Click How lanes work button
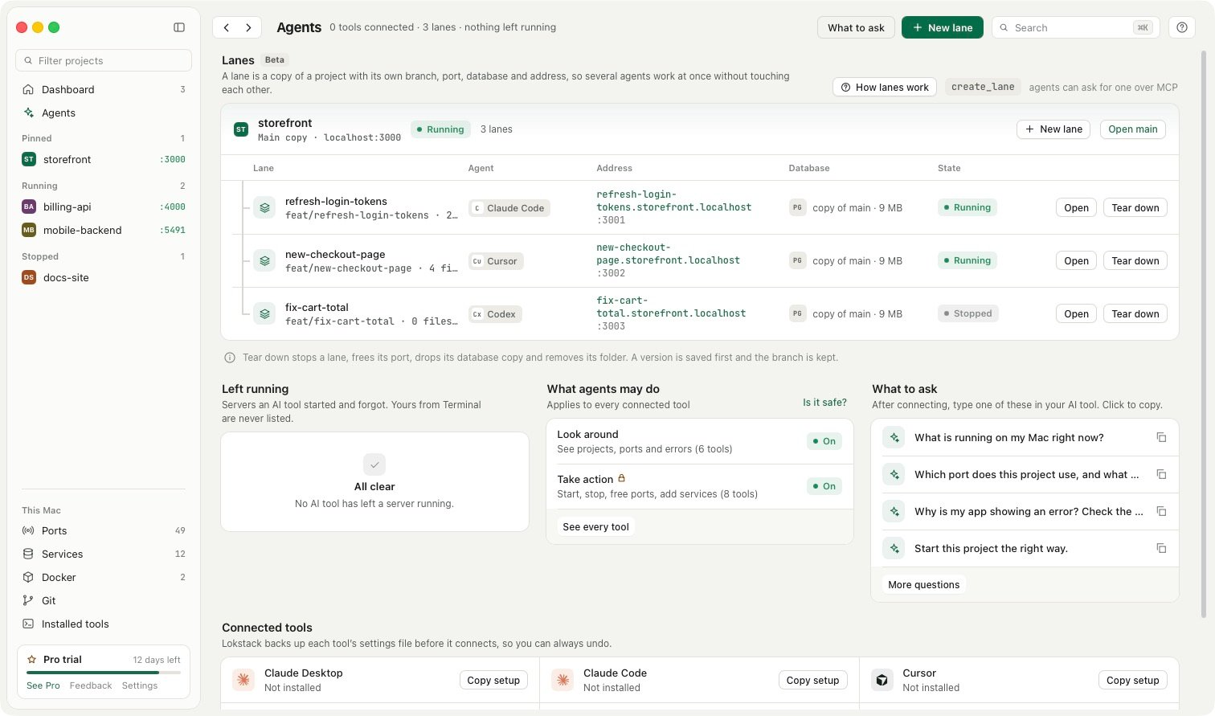The height and width of the screenshot is (716, 1215). [884, 87]
